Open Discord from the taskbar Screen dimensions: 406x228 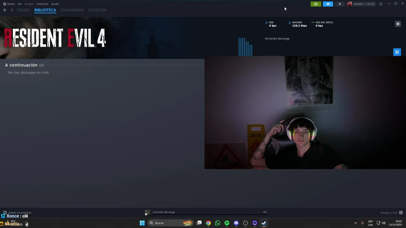[236, 223]
